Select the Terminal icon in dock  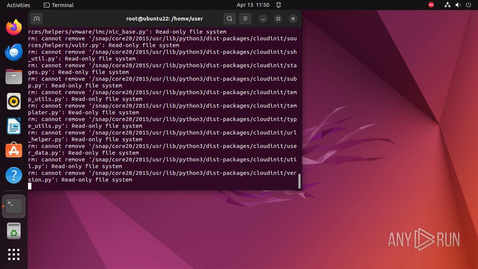pyautogui.click(x=14, y=206)
